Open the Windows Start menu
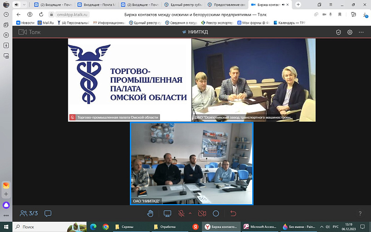The height and width of the screenshot is (232, 371). pos(6,227)
